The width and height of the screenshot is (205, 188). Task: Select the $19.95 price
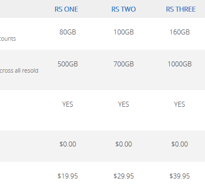68,176
